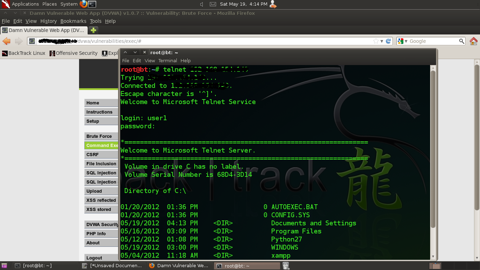Open the DVWA Instructions page
This screenshot has height=270, width=480.
101,112
